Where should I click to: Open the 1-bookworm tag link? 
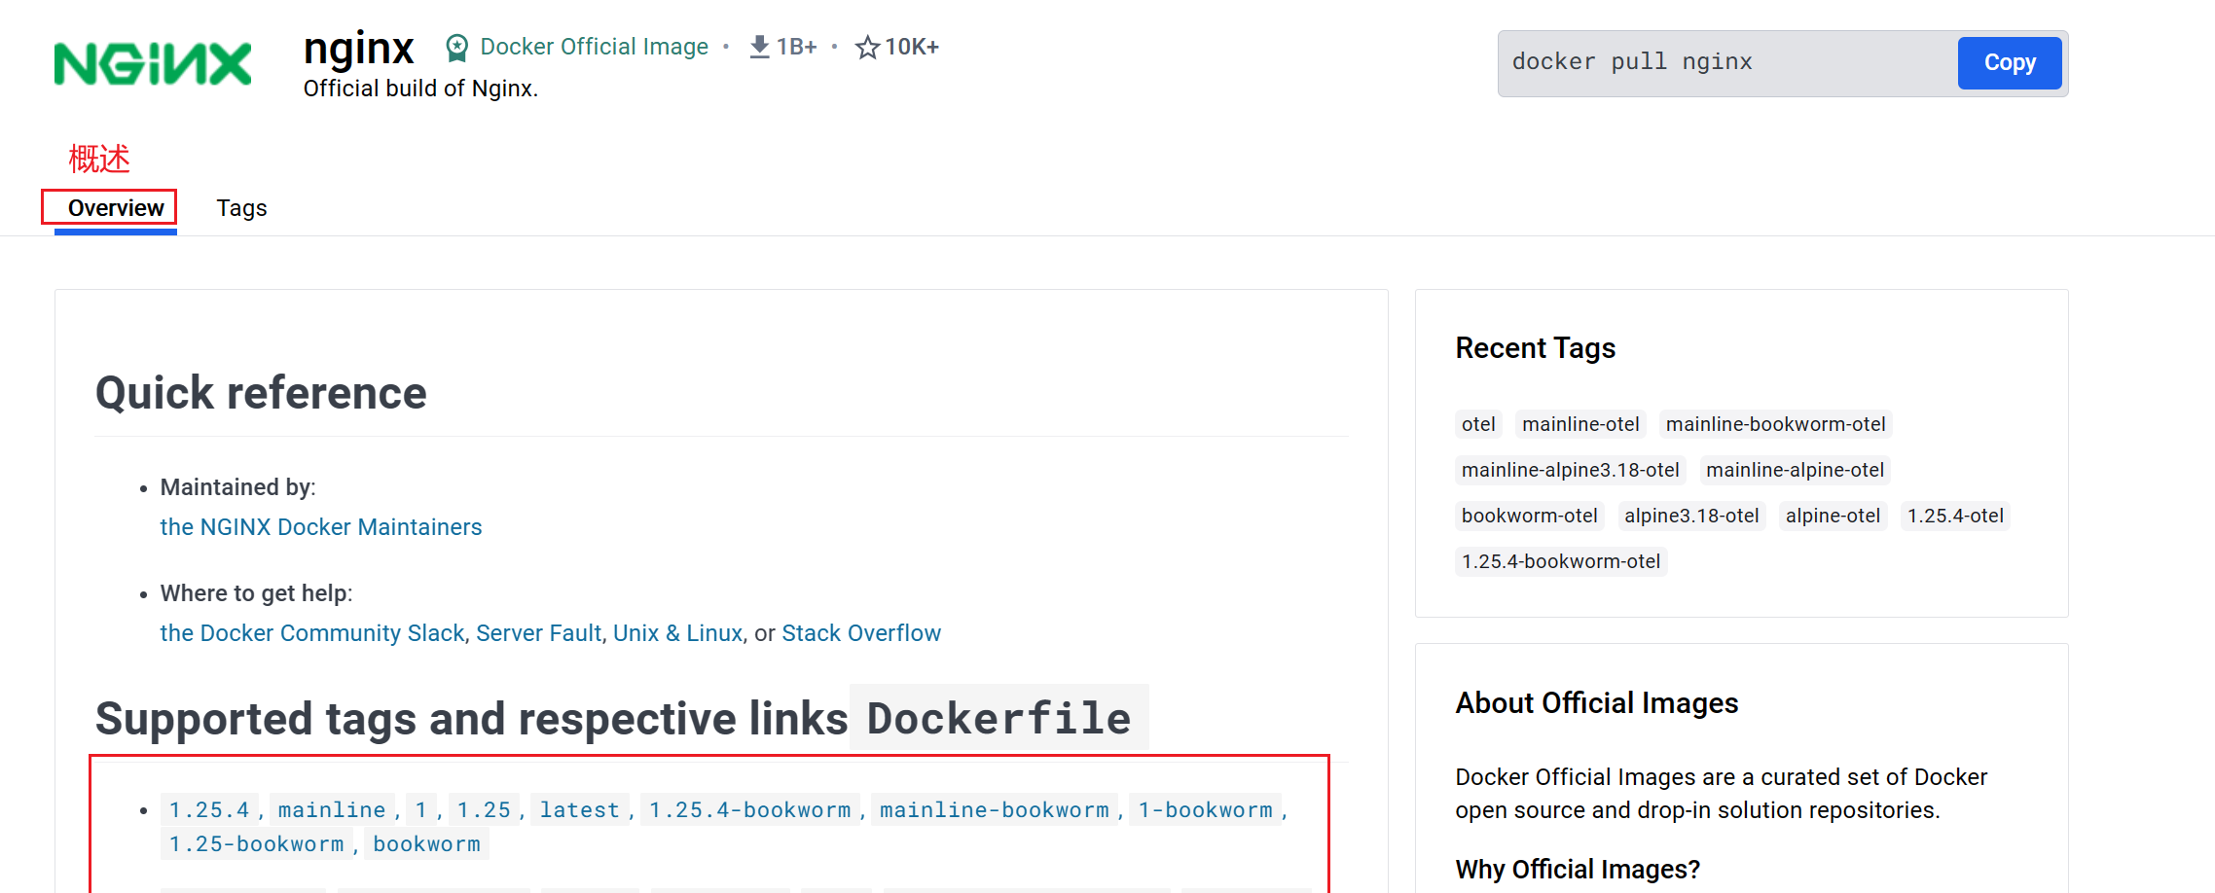[x=1205, y=809]
